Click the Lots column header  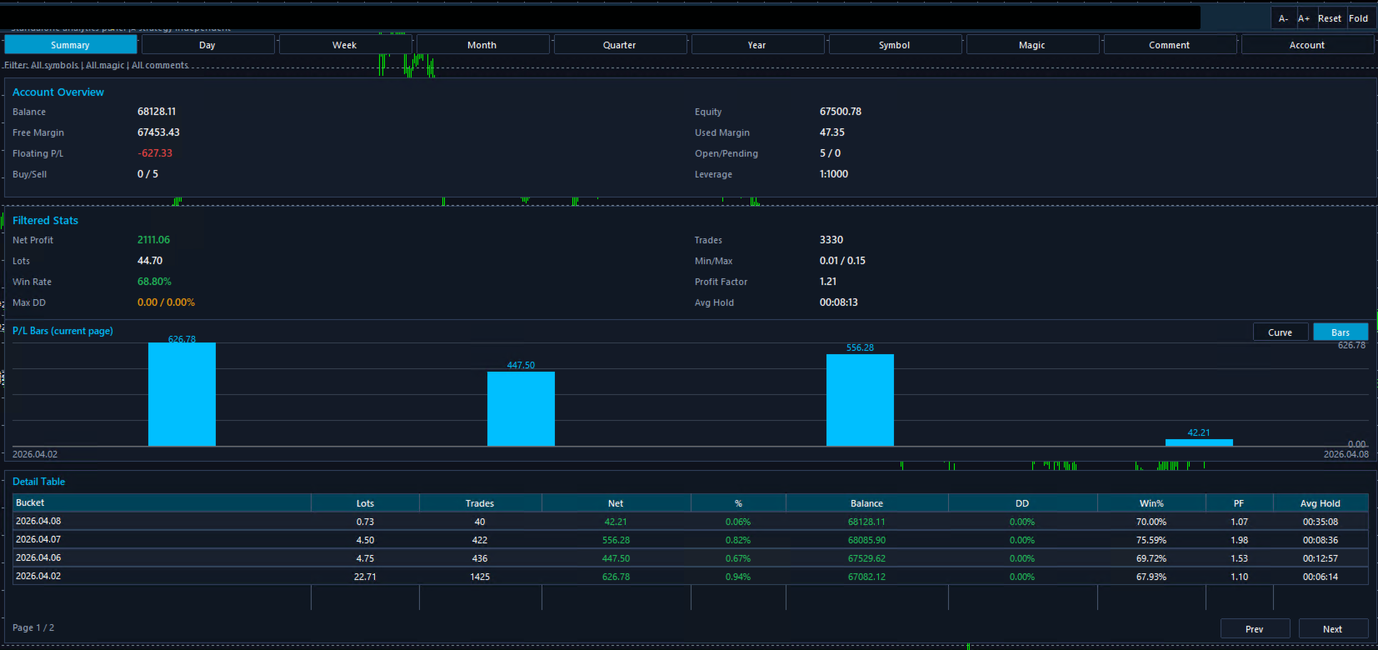(x=365, y=502)
